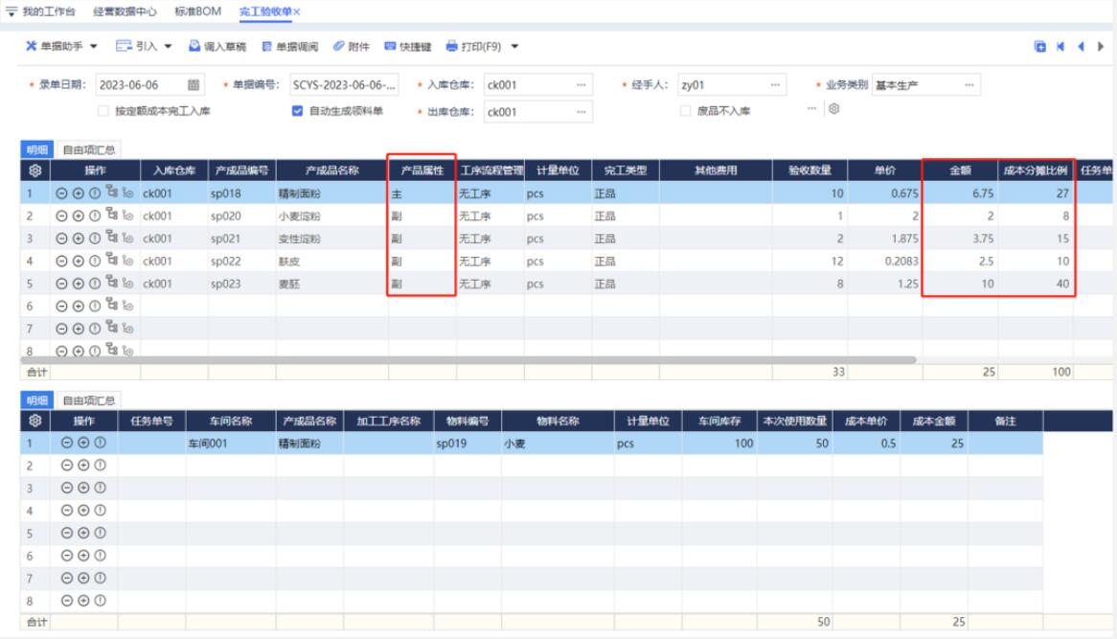This screenshot has width=1117, height=639.
Task: Click 产品属性 column header
Action: click(422, 171)
